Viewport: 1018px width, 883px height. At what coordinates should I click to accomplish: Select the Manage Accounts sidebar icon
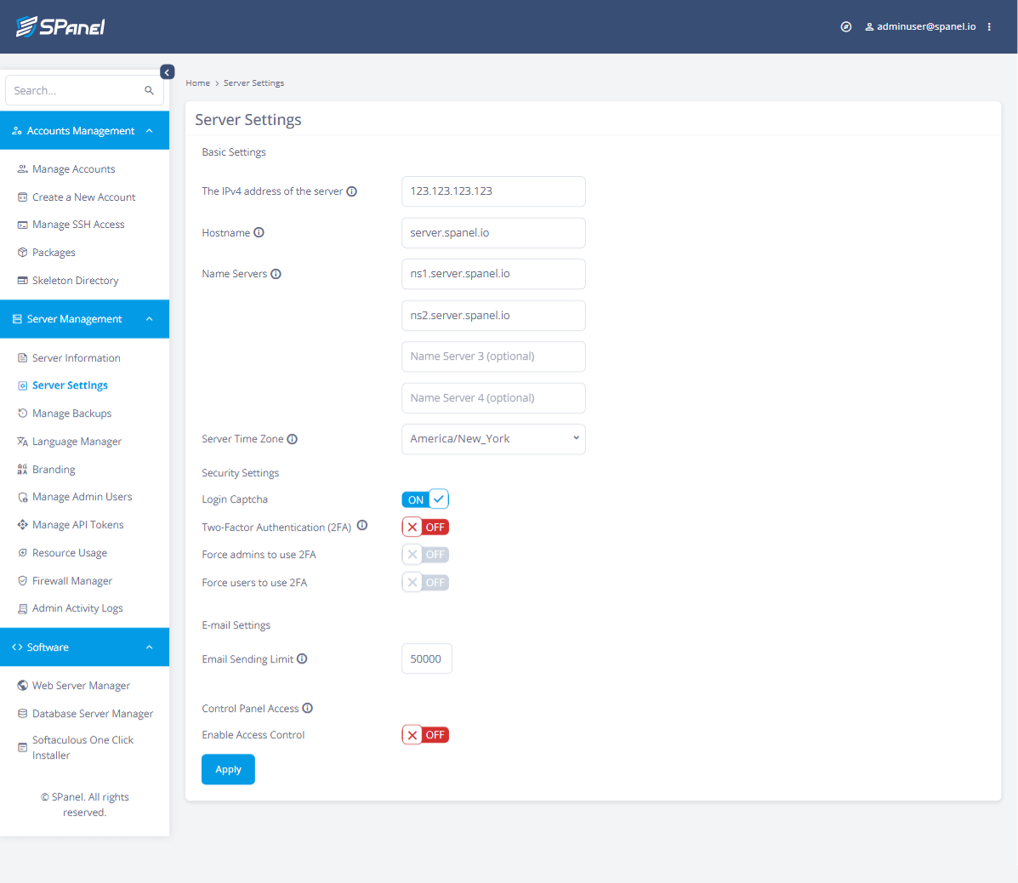pos(21,168)
